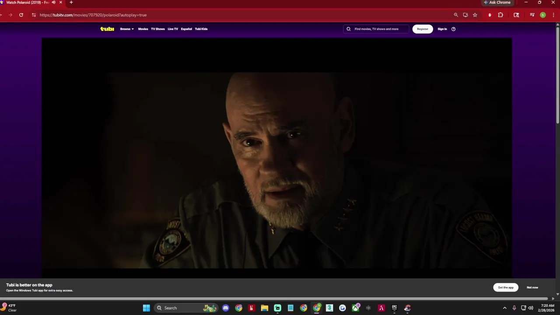Open the Chrome extensions puzzle icon
This screenshot has height=315, width=560.
[500, 15]
